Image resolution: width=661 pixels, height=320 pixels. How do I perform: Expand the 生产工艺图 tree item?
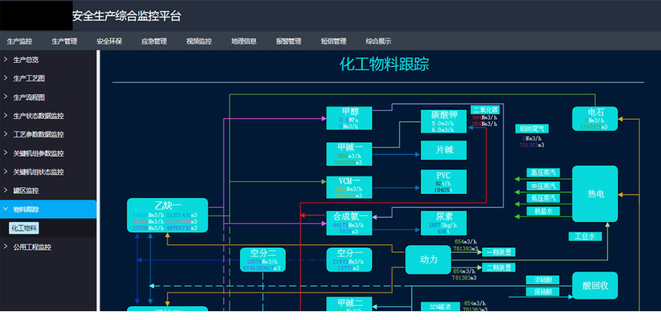tap(29, 79)
